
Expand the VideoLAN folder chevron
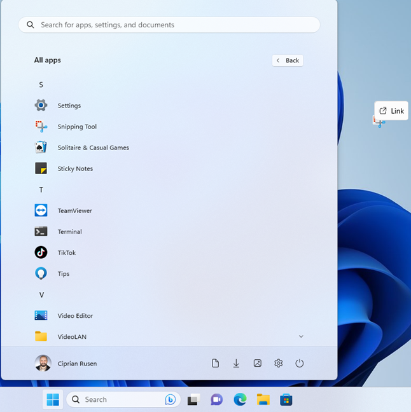[x=301, y=336]
